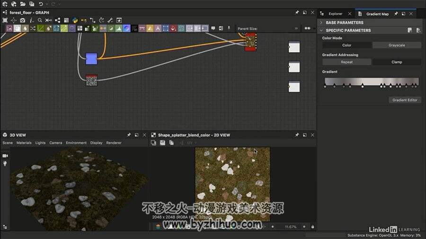The height and width of the screenshot is (239, 426).
Task: Switch to the Explorer tab
Action: point(335,14)
